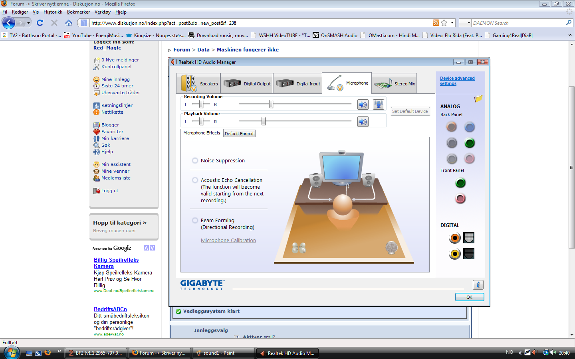The width and height of the screenshot is (575, 359).
Task: Click the Recording Volume slider handle
Action: [271, 104]
